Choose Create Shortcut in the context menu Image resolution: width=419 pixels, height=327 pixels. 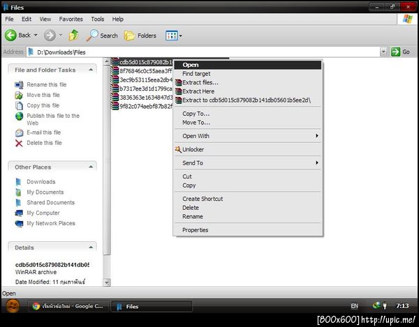[248, 199]
